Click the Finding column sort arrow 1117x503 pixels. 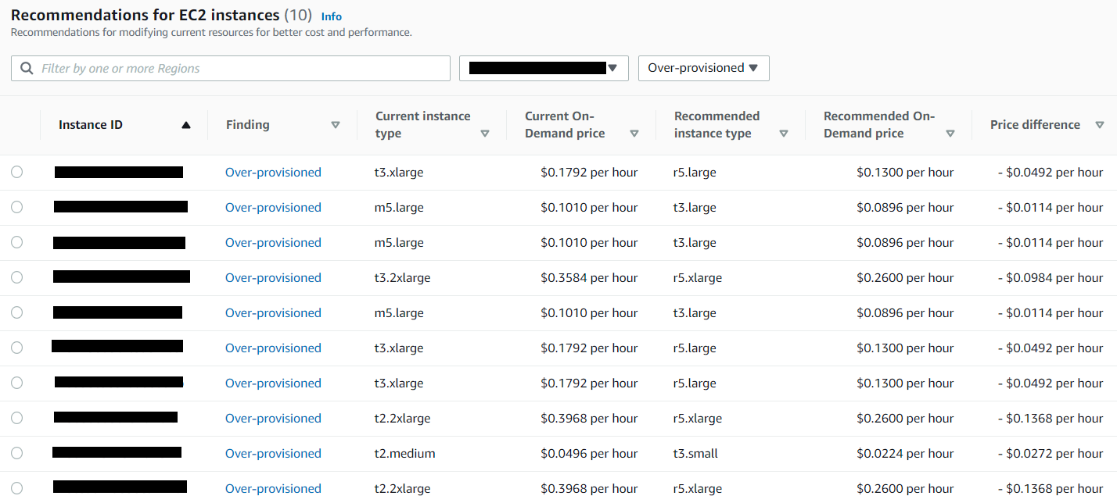(336, 125)
